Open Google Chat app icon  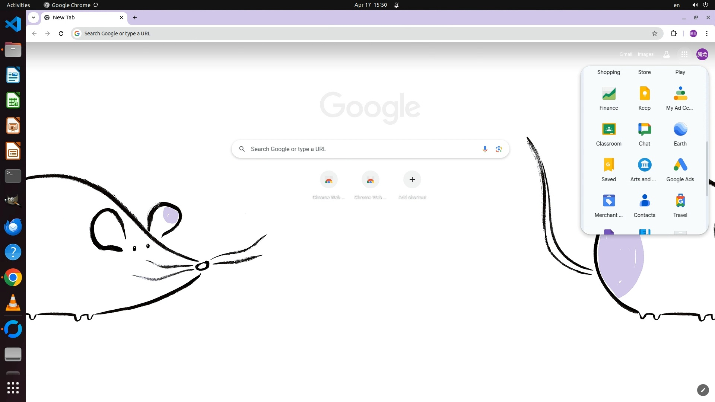click(644, 134)
